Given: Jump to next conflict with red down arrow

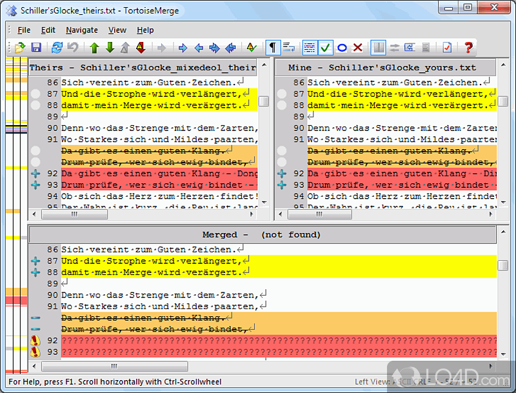Looking at the screenshot, I should point(141,48).
